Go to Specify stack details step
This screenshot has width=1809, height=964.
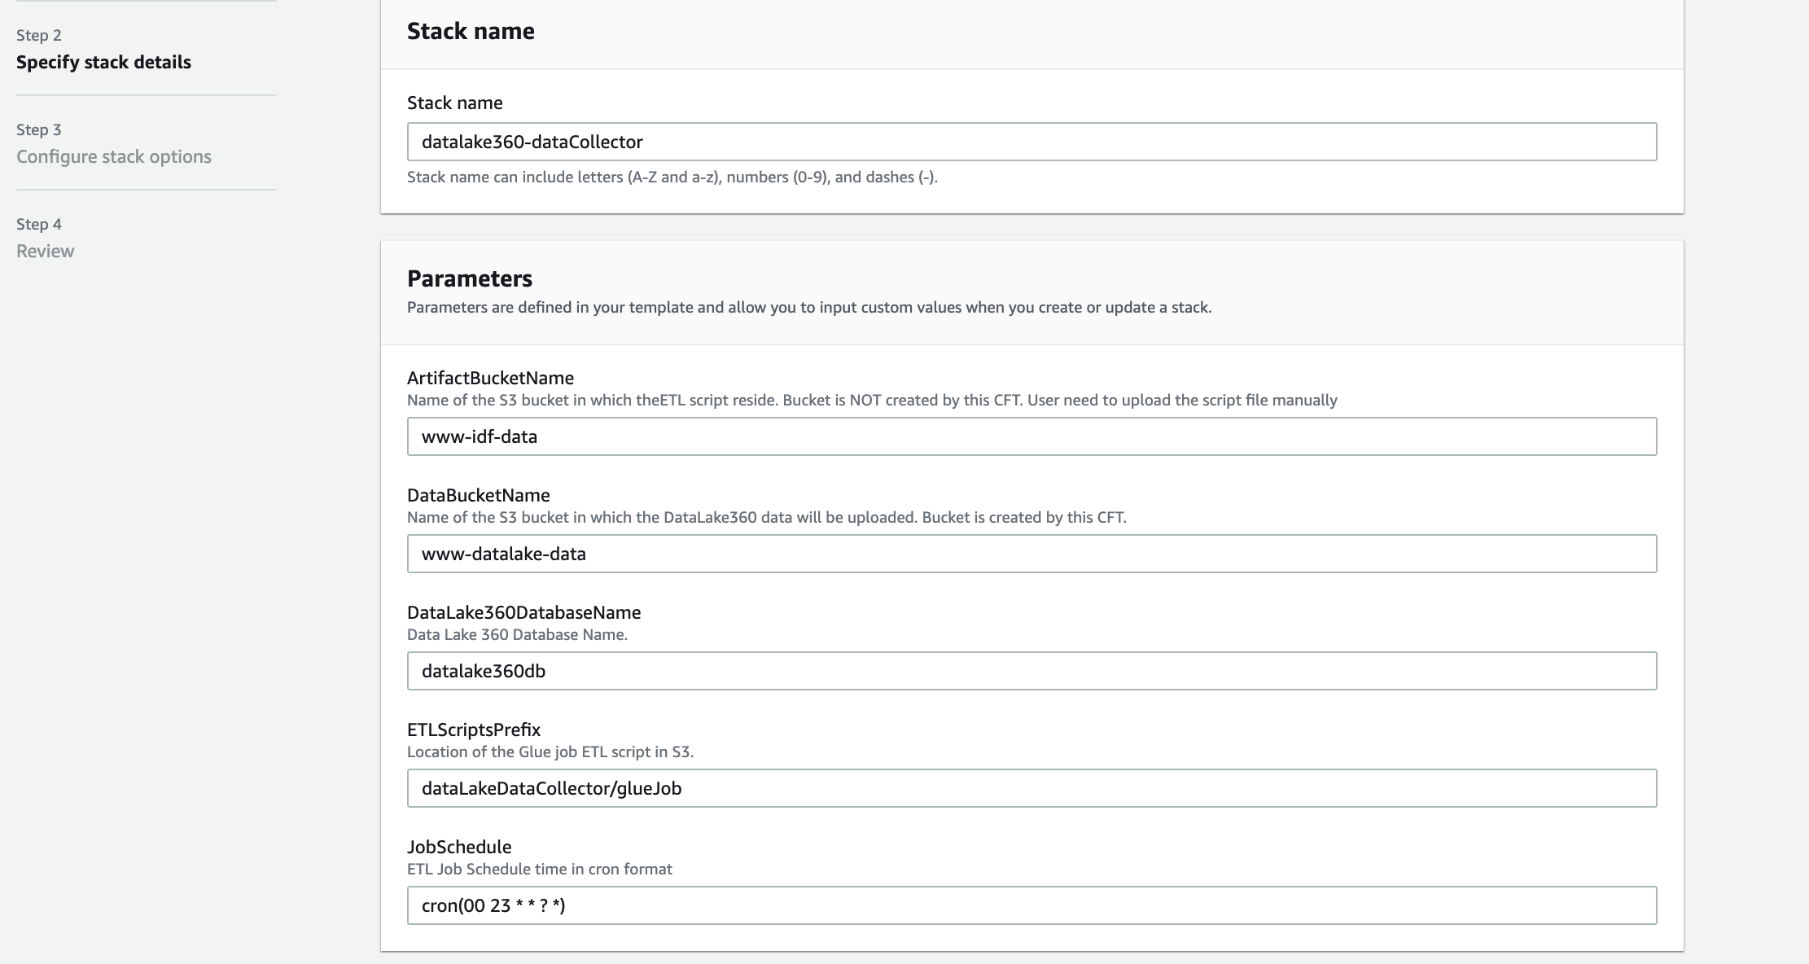pyautogui.click(x=103, y=63)
